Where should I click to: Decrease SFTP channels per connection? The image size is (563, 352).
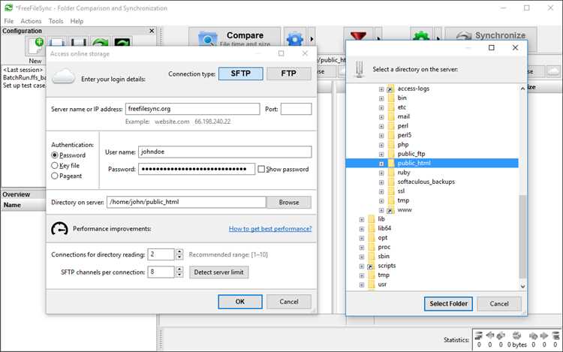click(x=179, y=275)
